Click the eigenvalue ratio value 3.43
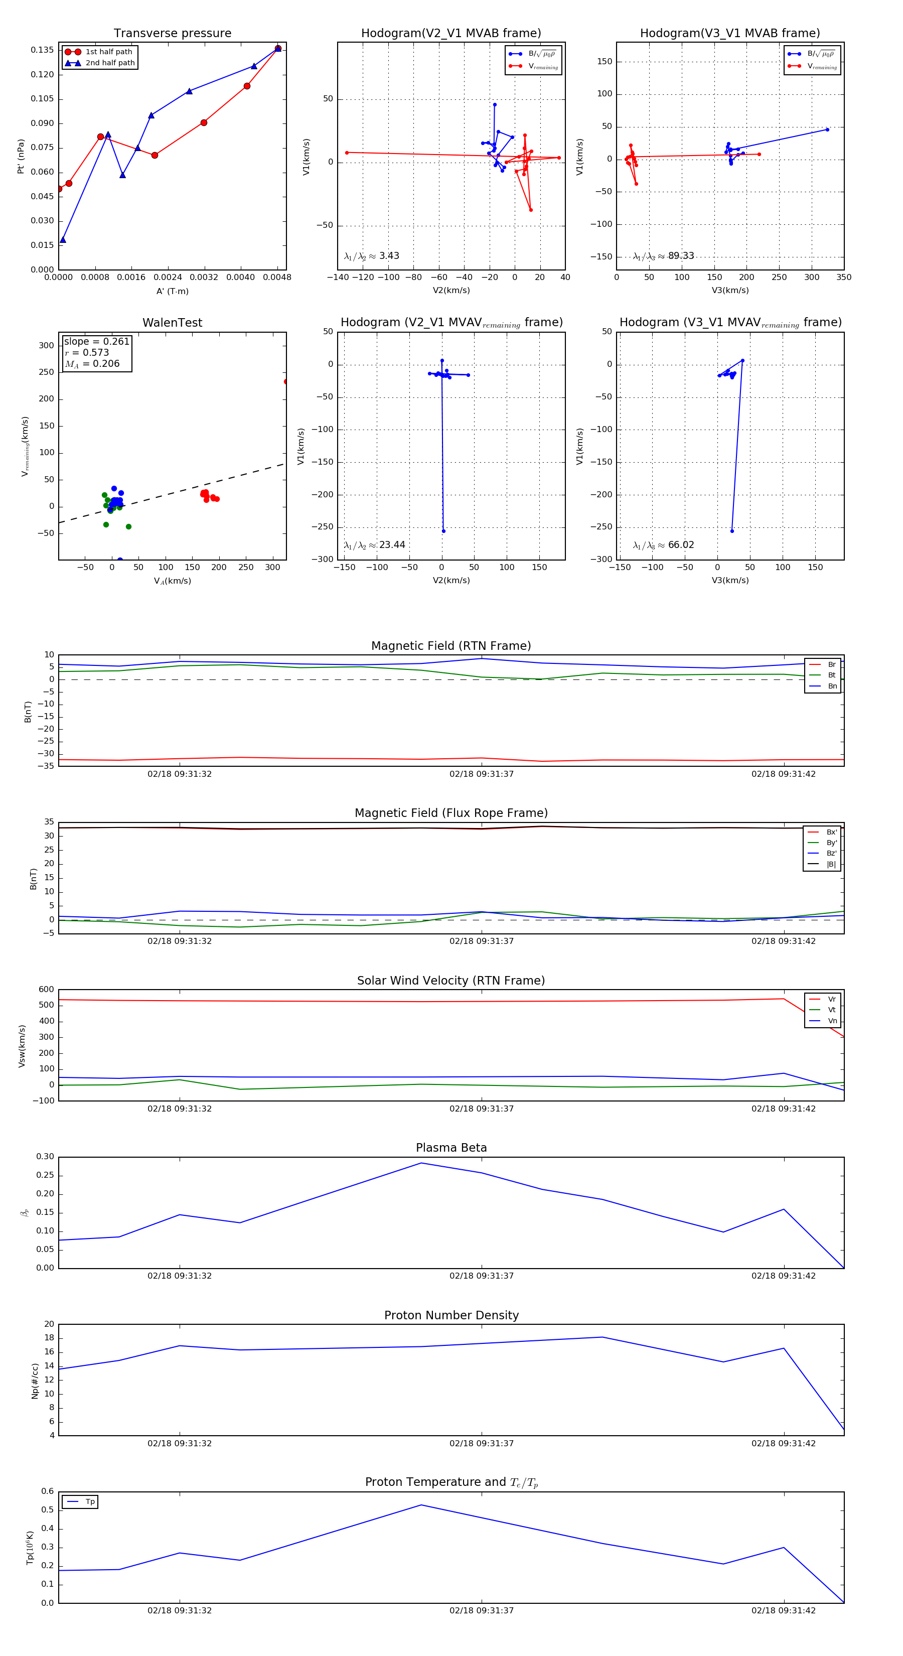The image size is (903, 1656). click(x=389, y=256)
